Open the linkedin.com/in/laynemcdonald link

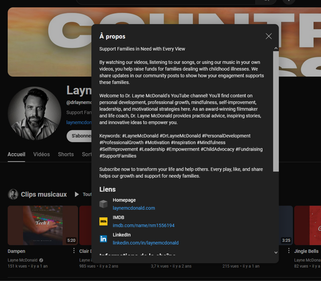pos(145,243)
